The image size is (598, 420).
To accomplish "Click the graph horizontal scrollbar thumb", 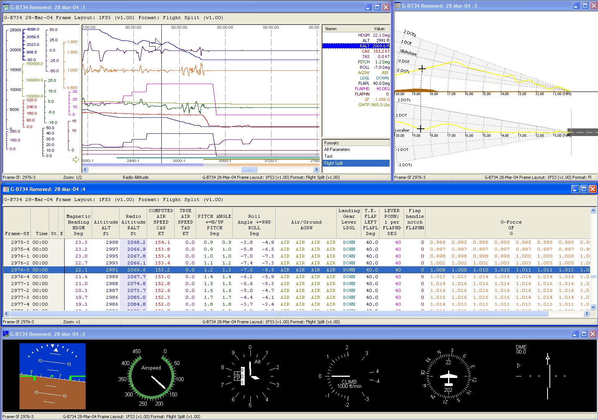I will [249, 170].
